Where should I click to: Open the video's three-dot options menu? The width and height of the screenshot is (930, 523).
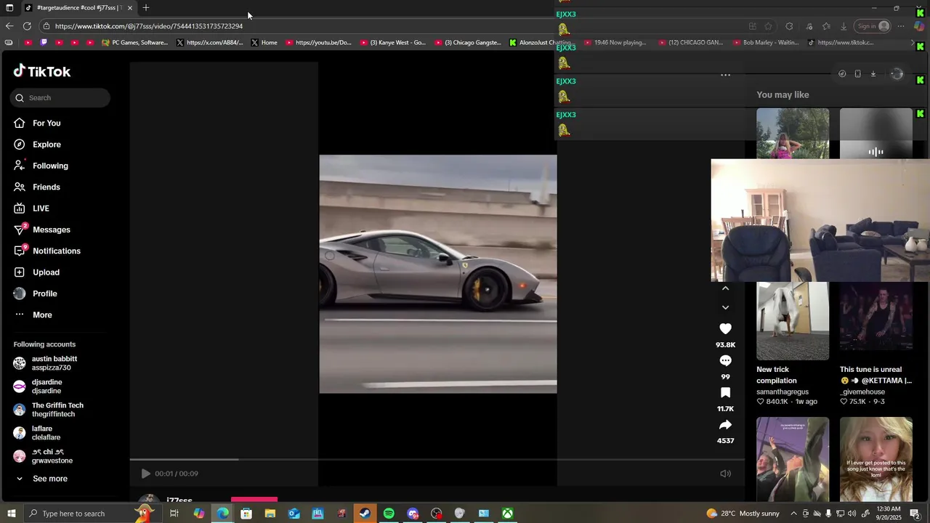(725, 75)
